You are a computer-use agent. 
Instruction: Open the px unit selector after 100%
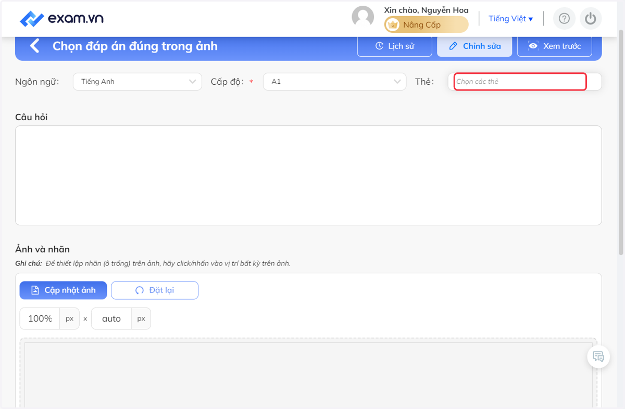coord(70,318)
